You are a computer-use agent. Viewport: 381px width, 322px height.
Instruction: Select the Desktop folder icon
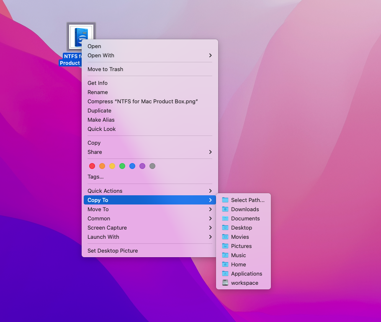225,227
